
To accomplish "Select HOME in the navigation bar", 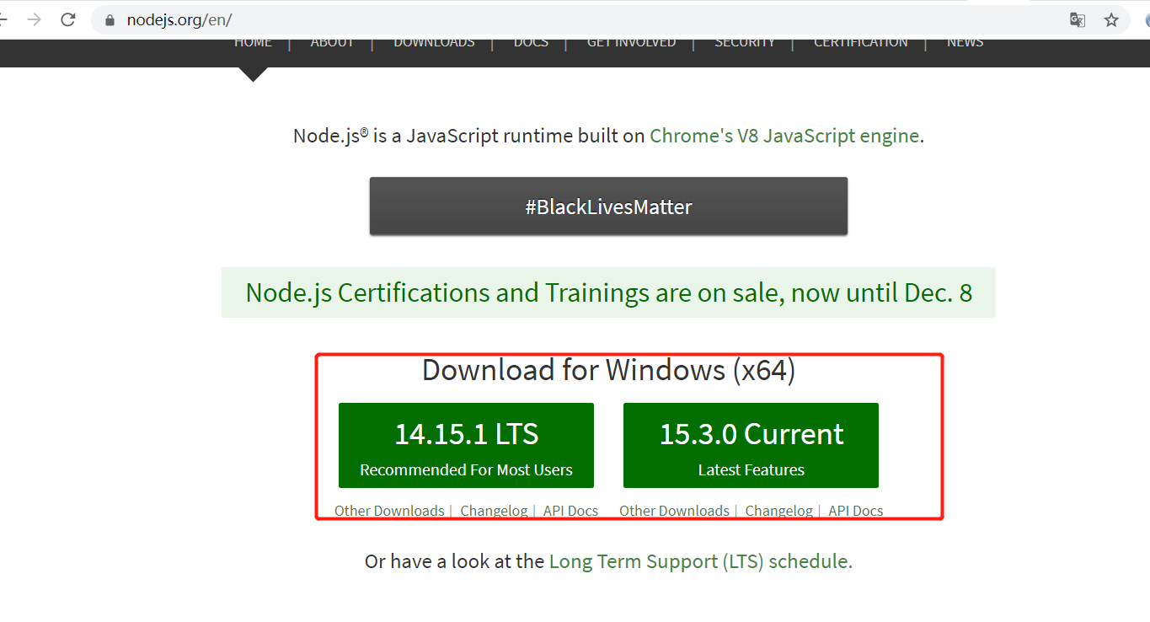I will point(253,41).
